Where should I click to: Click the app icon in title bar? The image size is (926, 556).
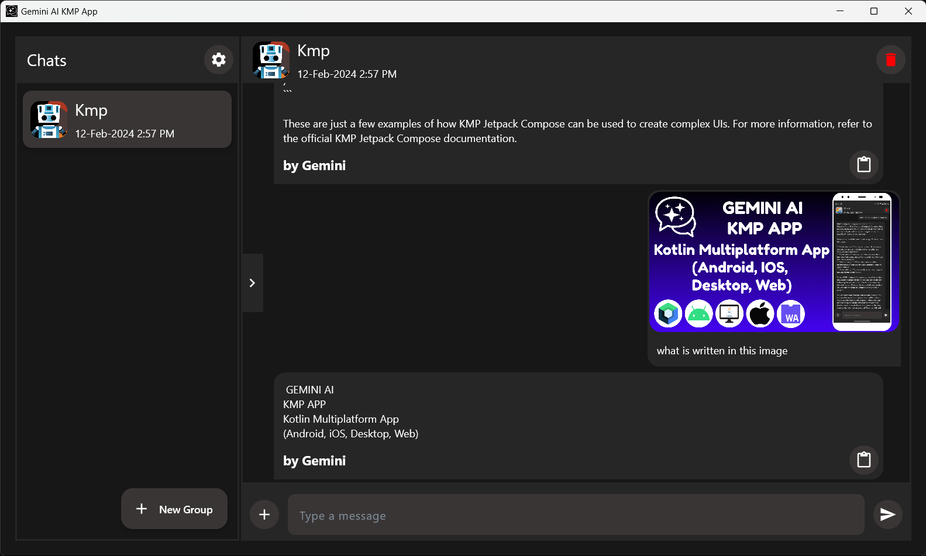click(x=12, y=11)
